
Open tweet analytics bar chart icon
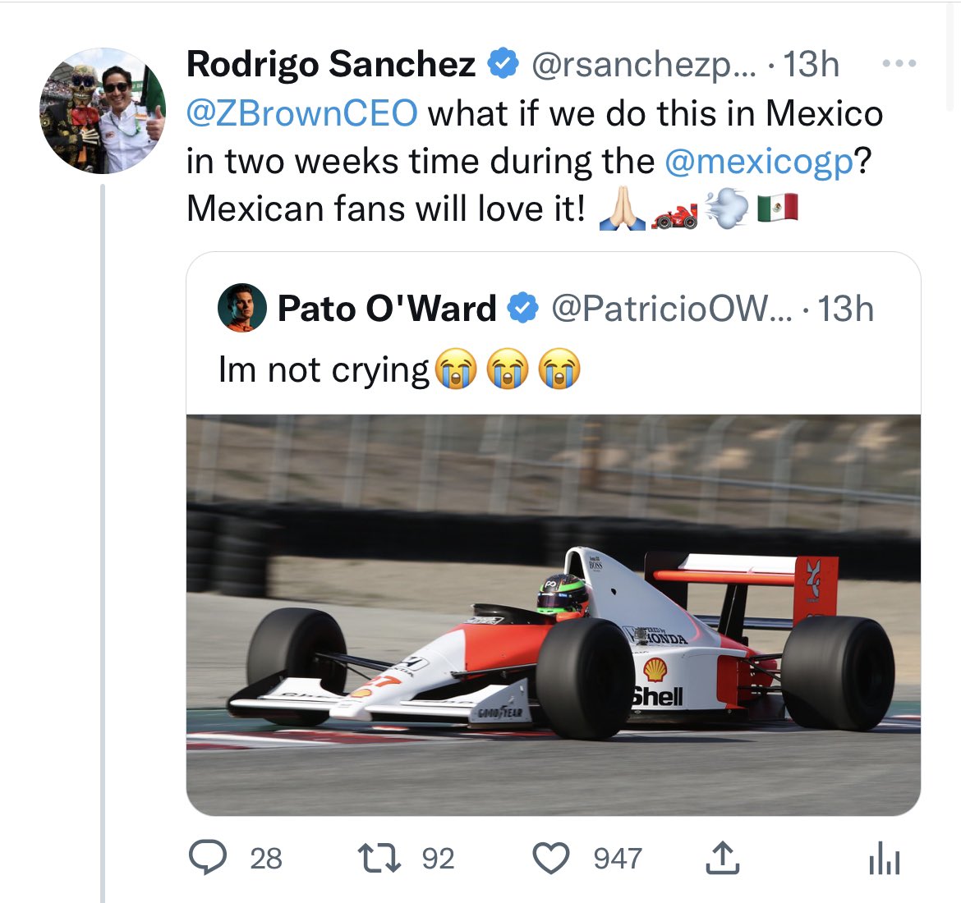(x=884, y=859)
